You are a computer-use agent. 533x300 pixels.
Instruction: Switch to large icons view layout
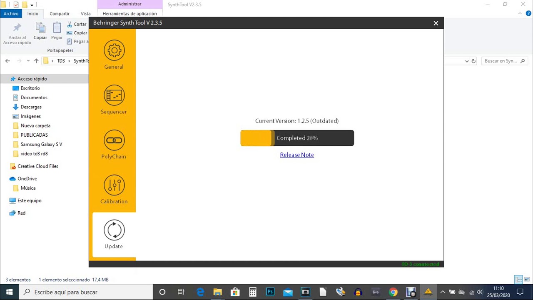[x=527, y=279]
